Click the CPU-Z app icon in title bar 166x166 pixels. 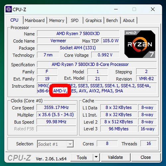click(x=9, y=9)
